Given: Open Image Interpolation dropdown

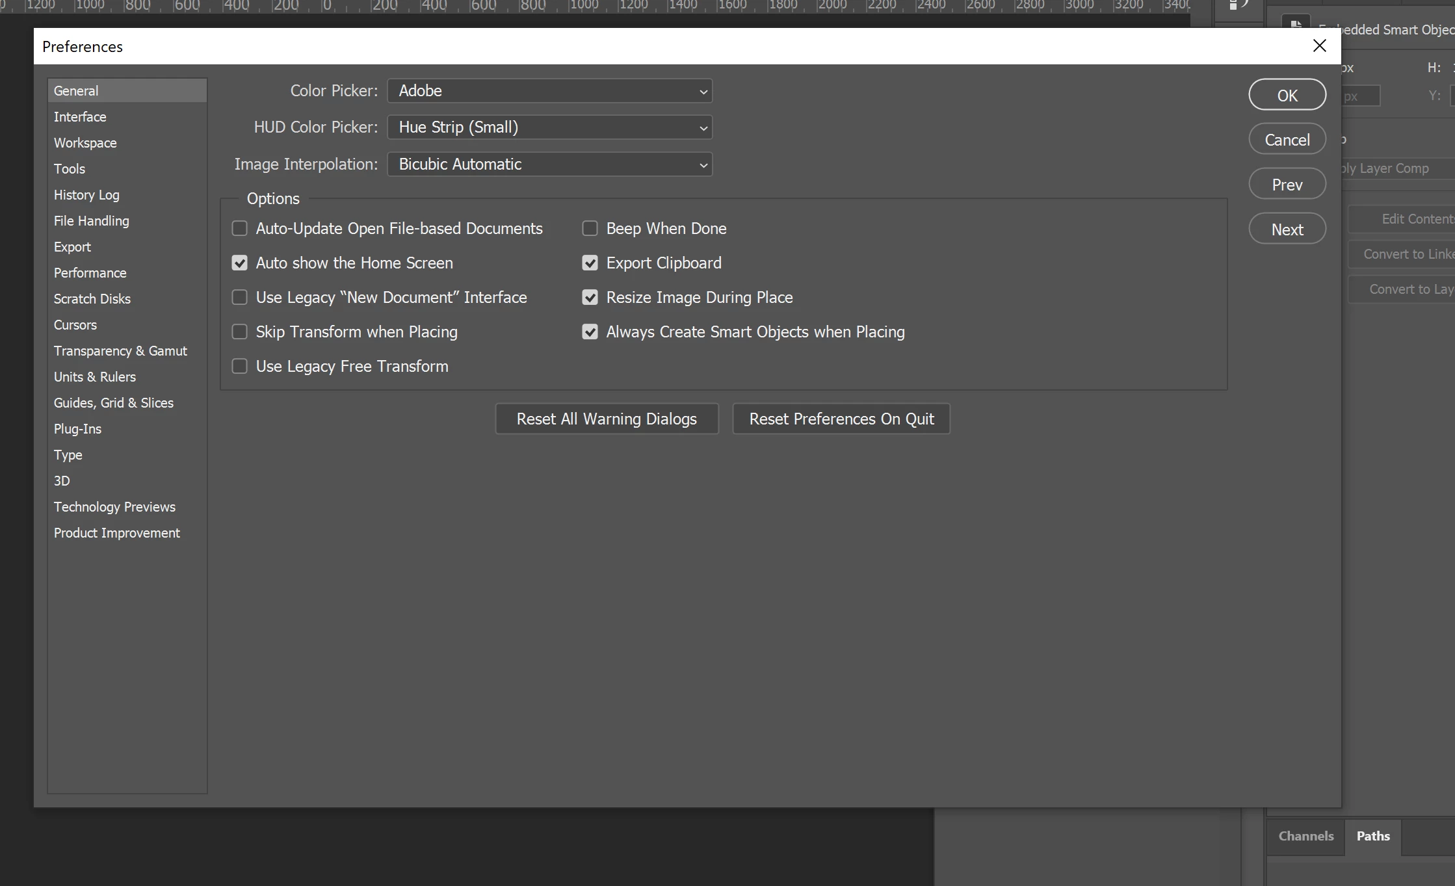Looking at the screenshot, I should click(x=549, y=164).
